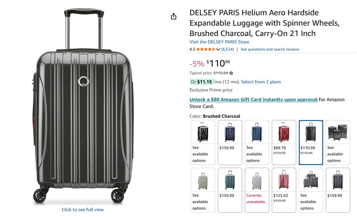Image resolution: width=357 pixels, height=217 pixels.
Task: Open the 8,524 reviews link
Action: click(x=228, y=49)
